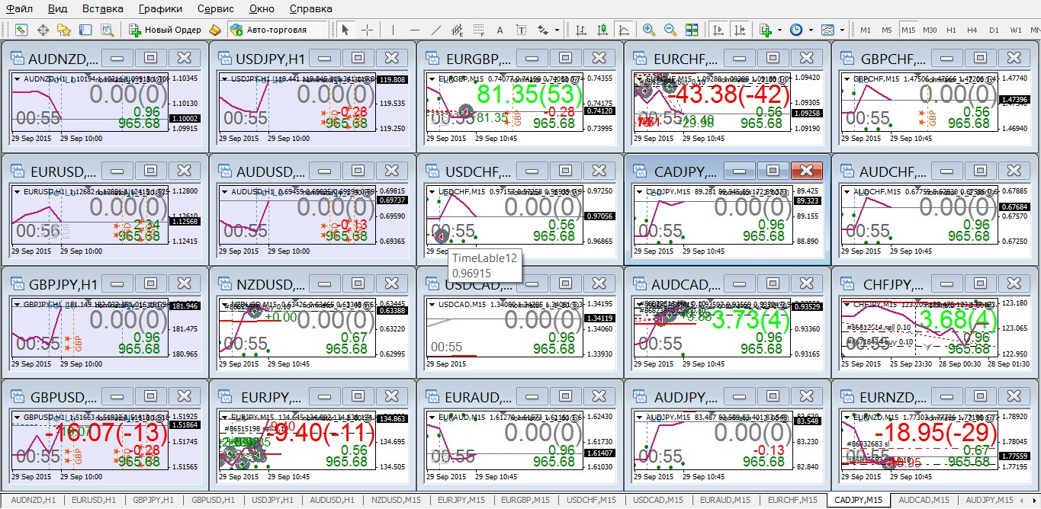The height and width of the screenshot is (509, 1041).
Task: Launch MetaEditor via the yellow book icon
Action: [215, 30]
